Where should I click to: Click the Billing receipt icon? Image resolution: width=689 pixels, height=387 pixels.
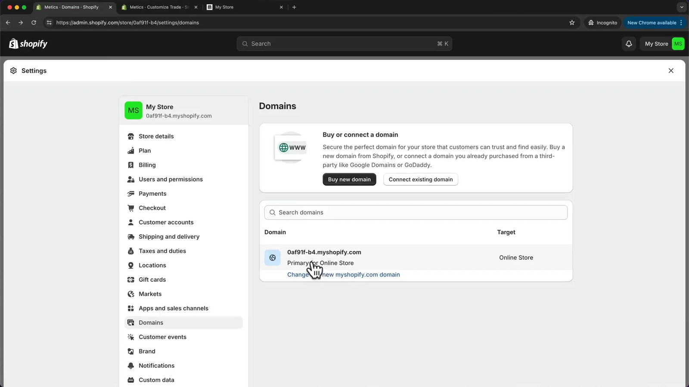(x=131, y=165)
